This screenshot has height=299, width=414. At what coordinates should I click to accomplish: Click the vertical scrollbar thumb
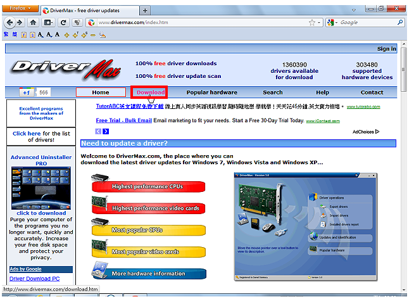403,70
